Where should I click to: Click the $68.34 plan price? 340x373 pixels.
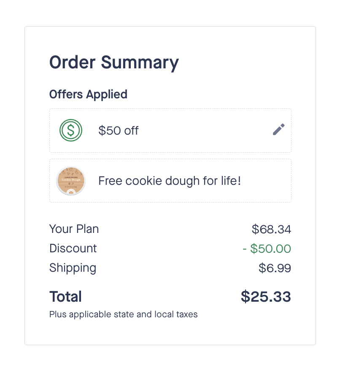point(271,230)
